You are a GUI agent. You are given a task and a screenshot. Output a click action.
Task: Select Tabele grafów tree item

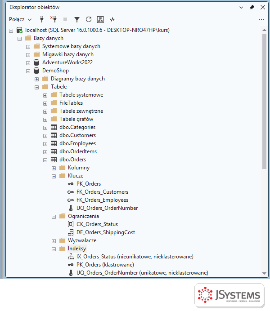pos(76,119)
